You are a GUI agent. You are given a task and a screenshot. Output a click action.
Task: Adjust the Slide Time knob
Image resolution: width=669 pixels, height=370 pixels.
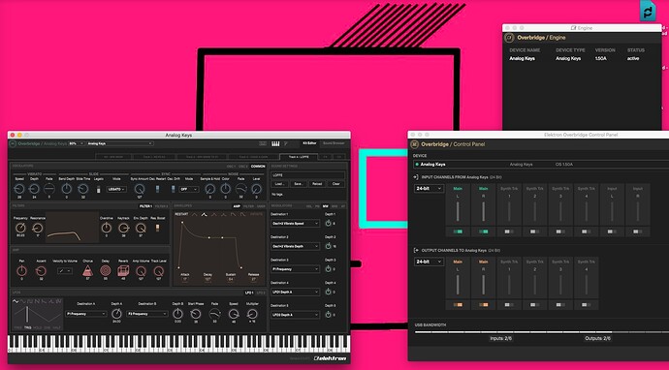(x=83, y=189)
